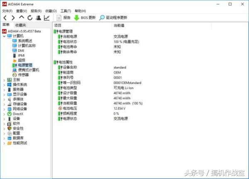Go forward with the right arrow icon

tap(13, 18)
